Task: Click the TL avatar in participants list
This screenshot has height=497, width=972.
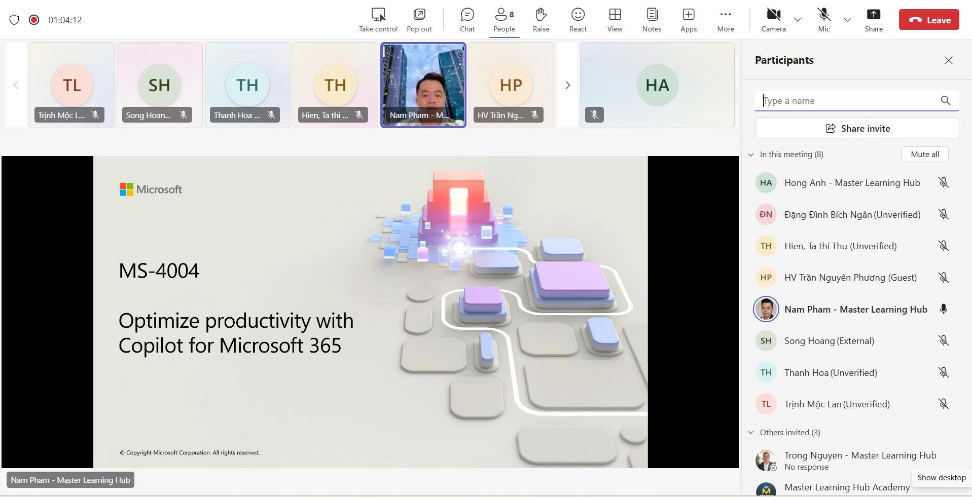Action: coord(766,404)
